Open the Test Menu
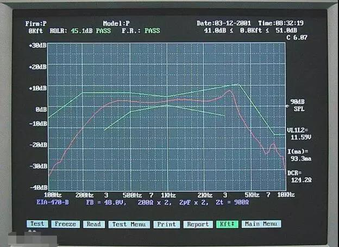Viewport: 339px width, 247px height. (x=129, y=224)
